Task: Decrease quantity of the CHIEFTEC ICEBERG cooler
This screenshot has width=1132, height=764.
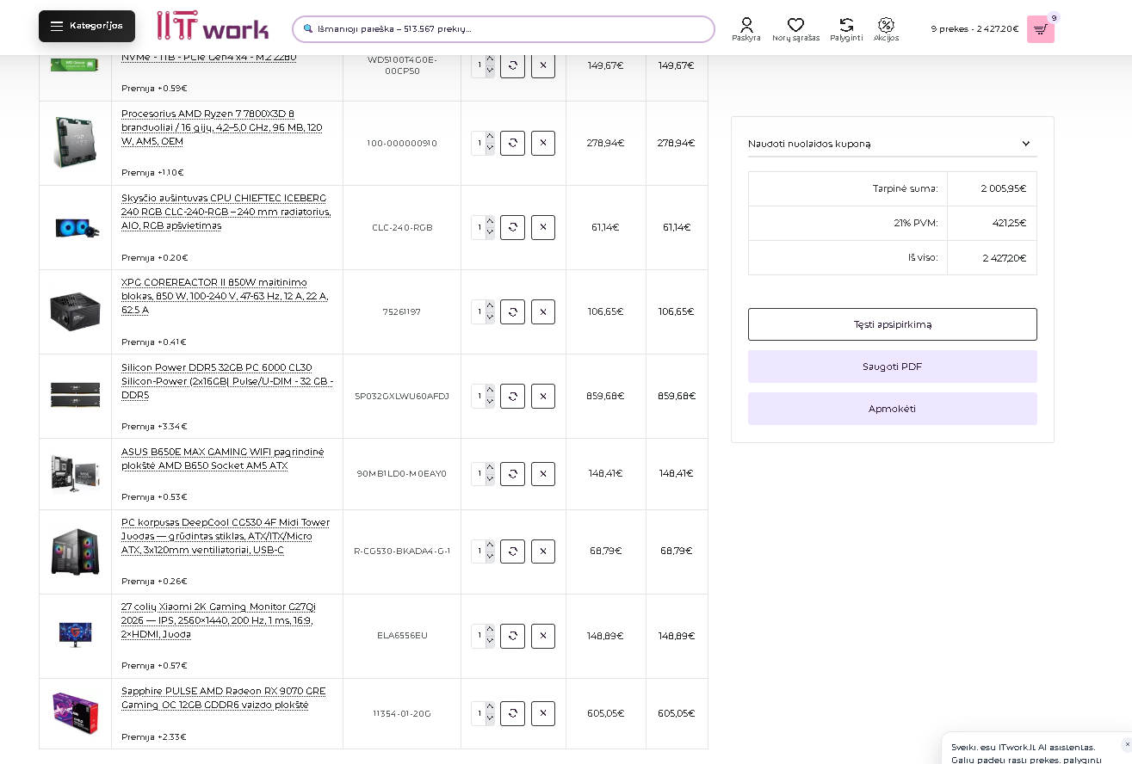Action: (x=491, y=233)
